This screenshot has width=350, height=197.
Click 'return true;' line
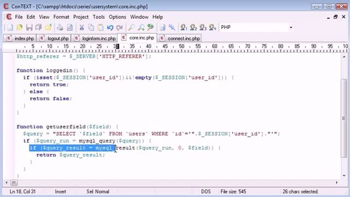point(49,85)
